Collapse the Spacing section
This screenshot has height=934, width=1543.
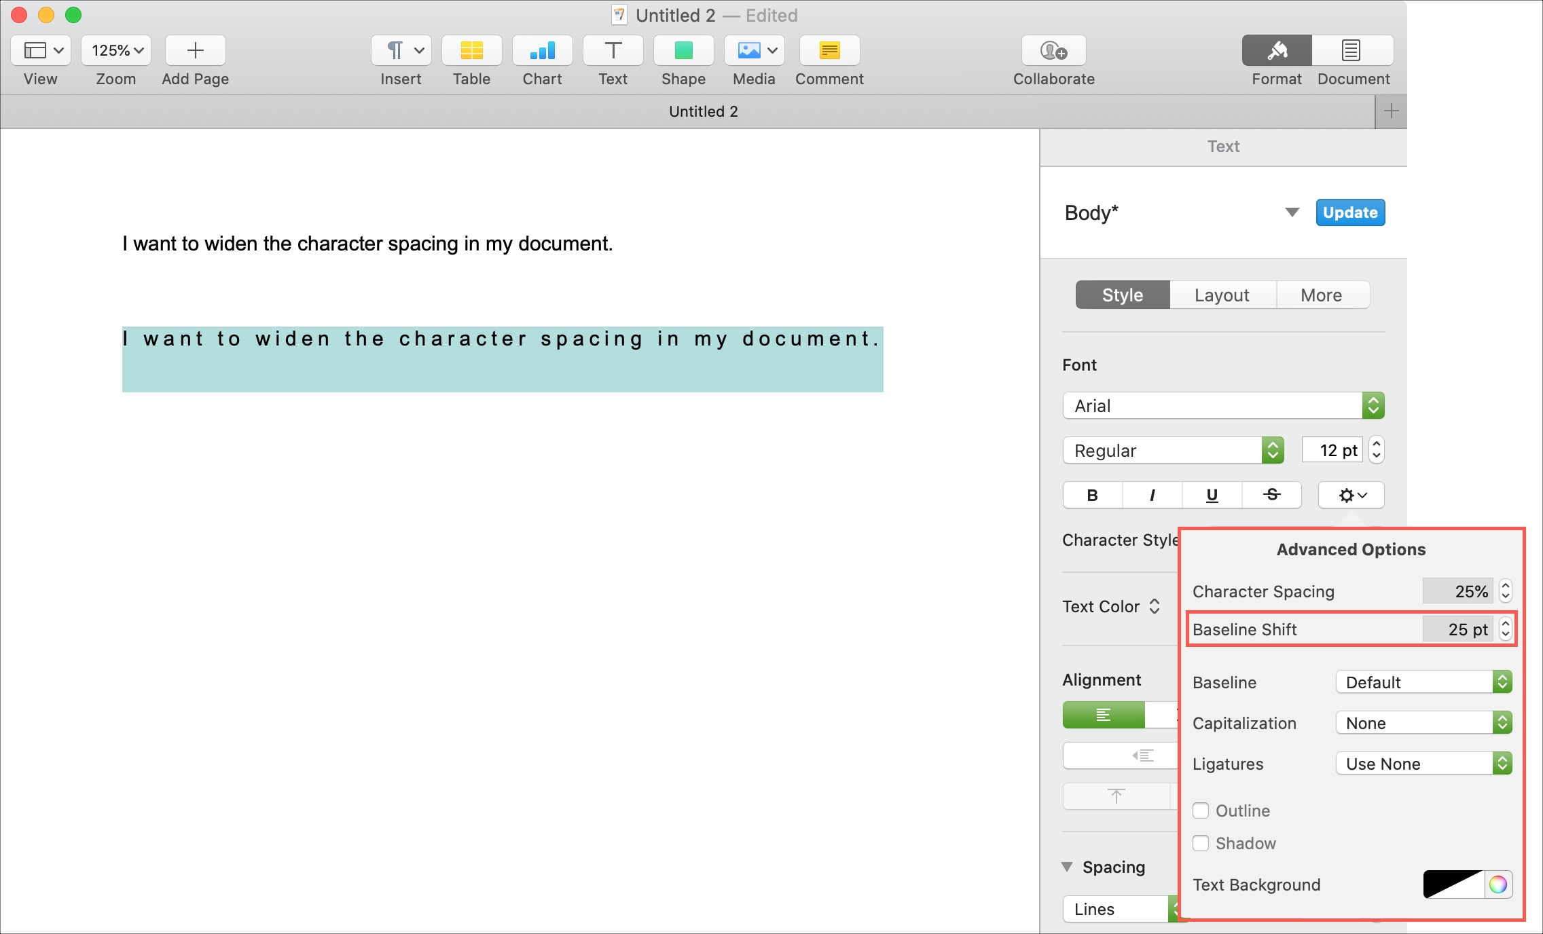[1068, 867]
